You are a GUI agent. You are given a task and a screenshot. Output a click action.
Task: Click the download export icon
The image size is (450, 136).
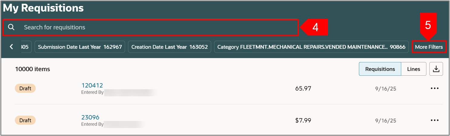pyautogui.click(x=436, y=69)
